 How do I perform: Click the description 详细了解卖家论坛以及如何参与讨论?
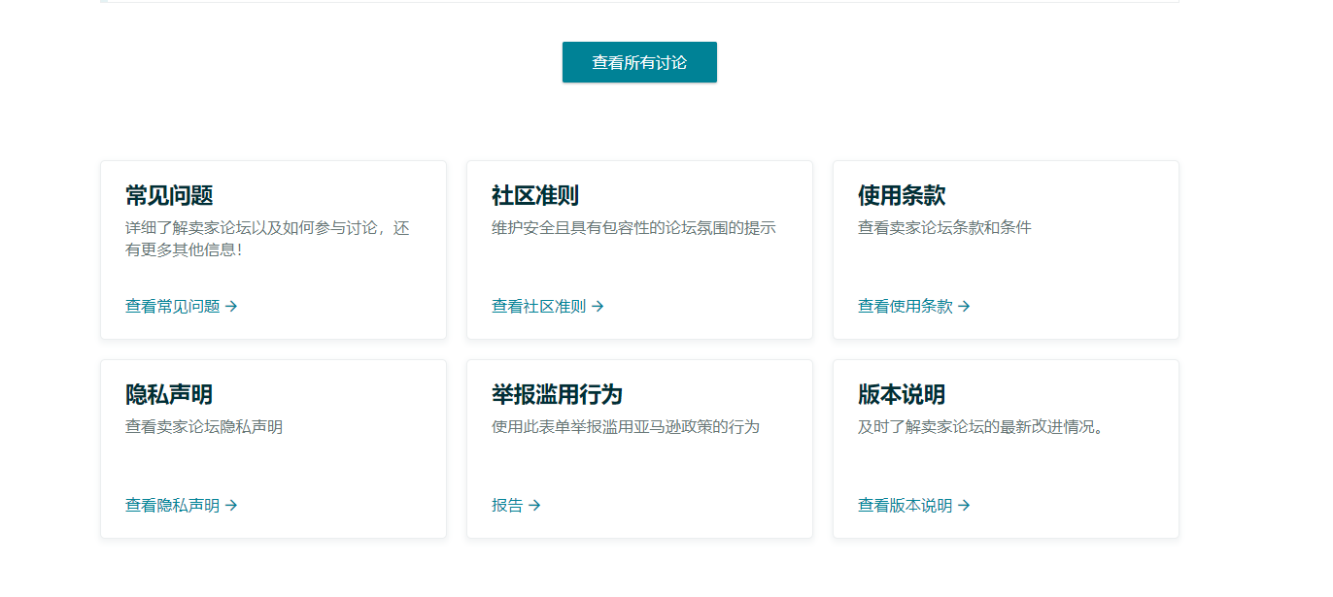[x=267, y=239]
